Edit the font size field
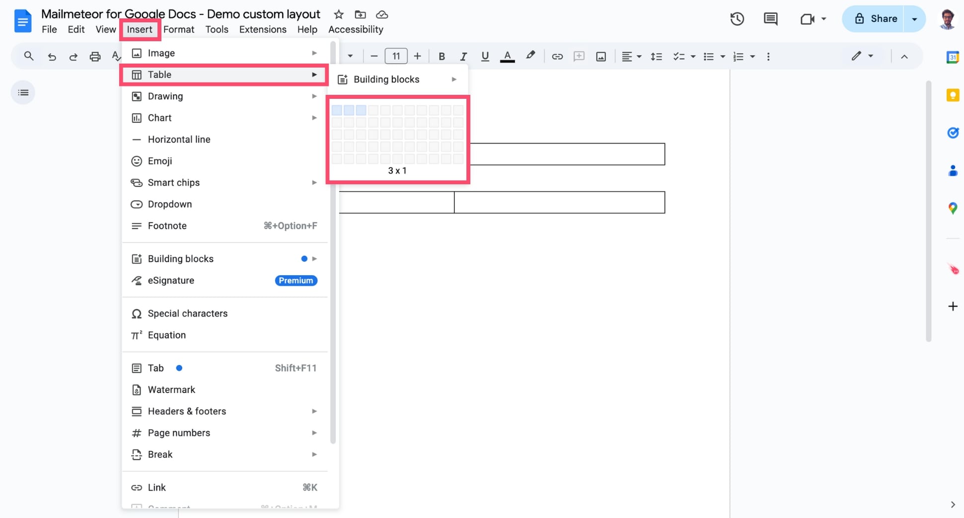This screenshot has height=518, width=964. [396, 56]
